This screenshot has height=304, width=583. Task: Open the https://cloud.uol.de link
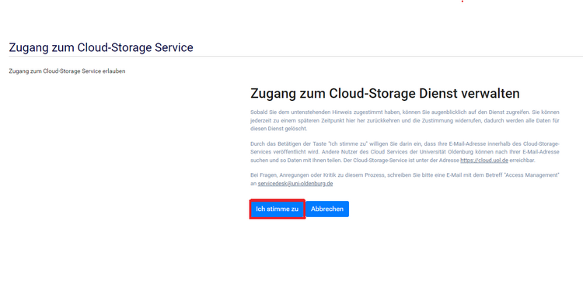pyautogui.click(x=484, y=161)
